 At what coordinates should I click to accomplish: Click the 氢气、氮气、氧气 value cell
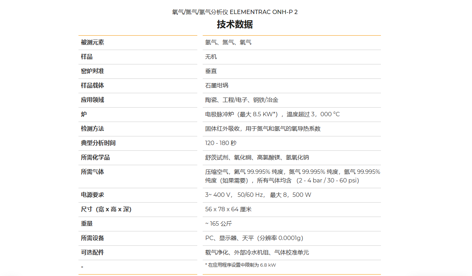click(228, 42)
